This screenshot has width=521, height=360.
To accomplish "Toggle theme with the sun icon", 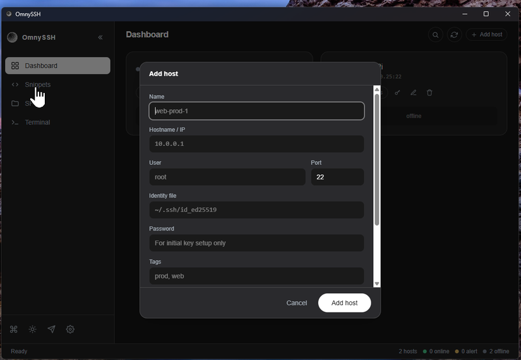I will point(33,329).
